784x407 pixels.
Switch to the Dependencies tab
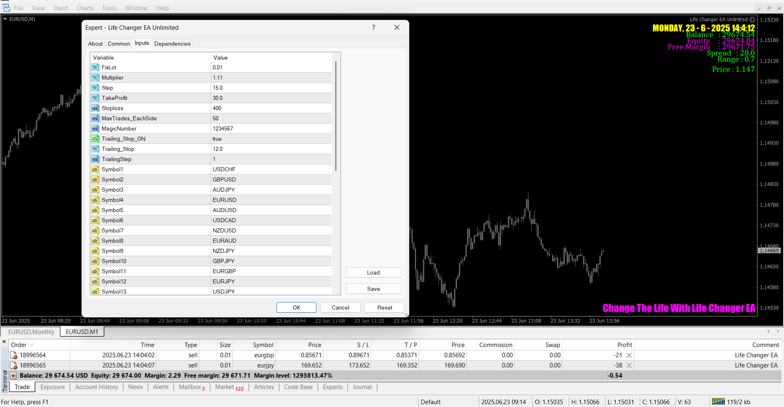pyautogui.click(x=172, y=44)
